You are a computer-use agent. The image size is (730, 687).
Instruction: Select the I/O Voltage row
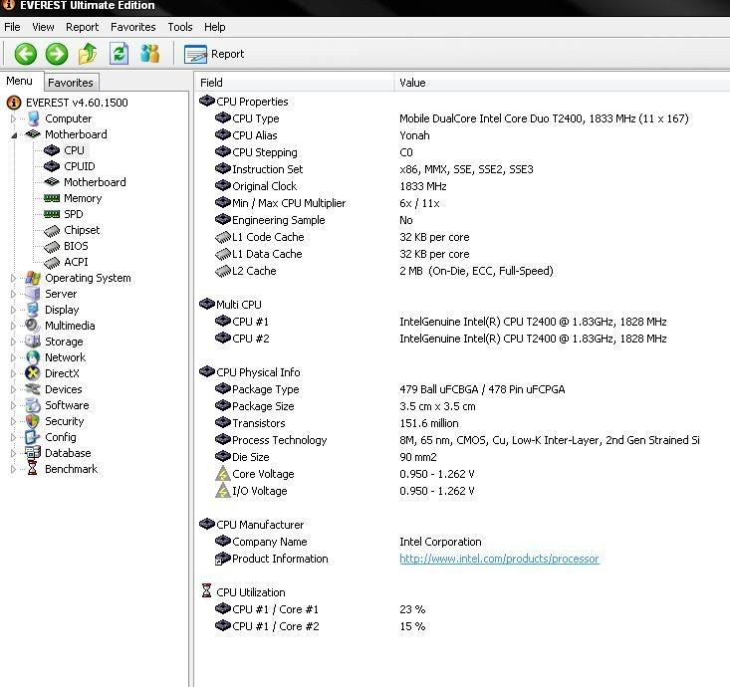[x=462, y=491]
